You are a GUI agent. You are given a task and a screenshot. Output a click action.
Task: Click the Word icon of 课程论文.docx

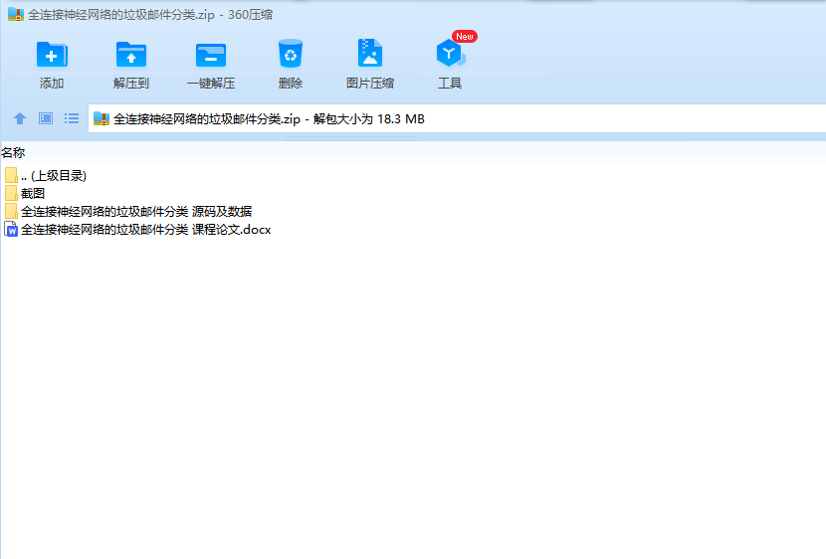[x=11, y=230]
